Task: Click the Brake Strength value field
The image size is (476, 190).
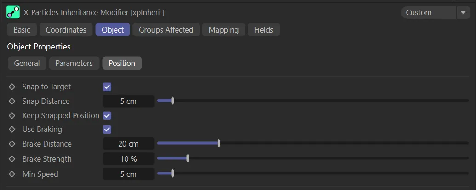Action: 128,159
